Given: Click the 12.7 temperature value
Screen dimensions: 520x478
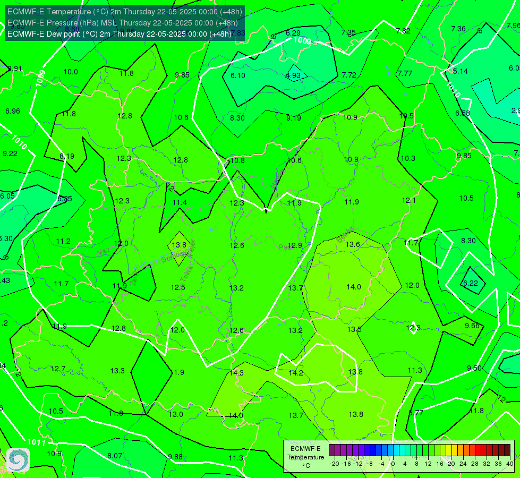Looking at the screenshot, I should [58, 369].
